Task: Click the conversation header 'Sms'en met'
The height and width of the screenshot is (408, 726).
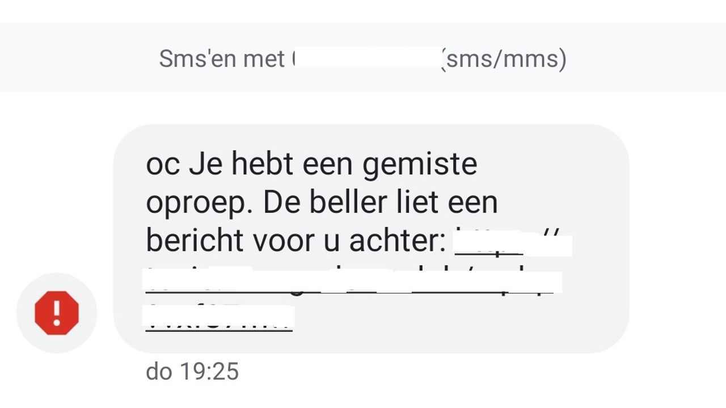Action: click(221, 57)
